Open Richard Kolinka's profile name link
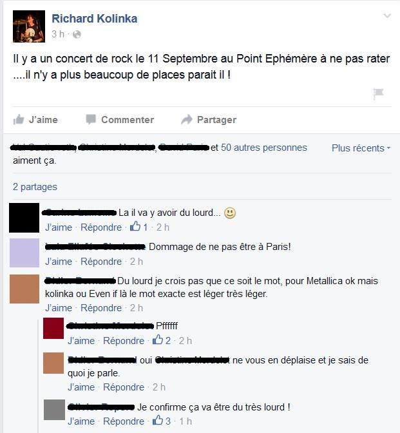The height and width of the screenshot is (433, 400). pos(95,19)
